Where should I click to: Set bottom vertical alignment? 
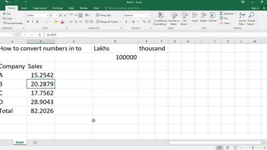[81, 15]
